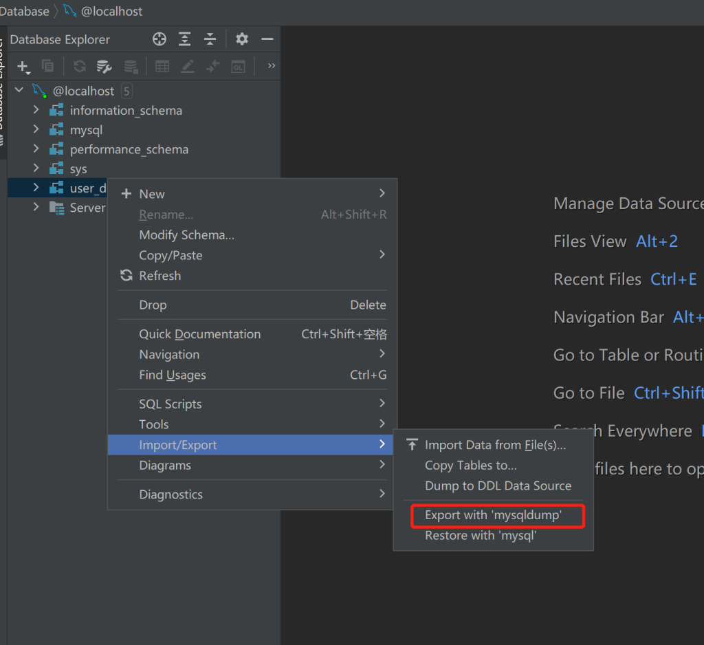704x645 pixels.
Task: Hide the Database Explorer panel
Action: point(267,39)
